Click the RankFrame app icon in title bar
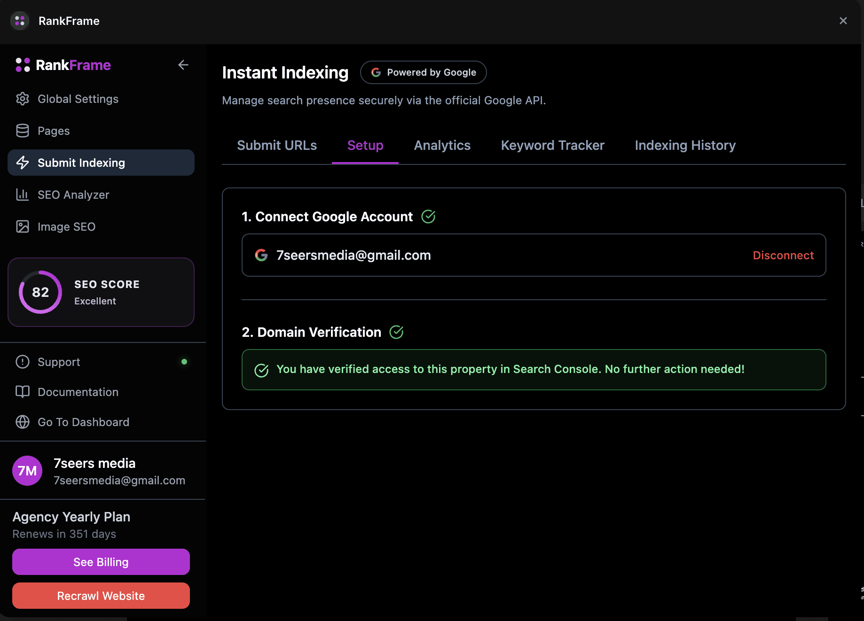Viewport: 864px width, 621px height. [x=20, y=21]
